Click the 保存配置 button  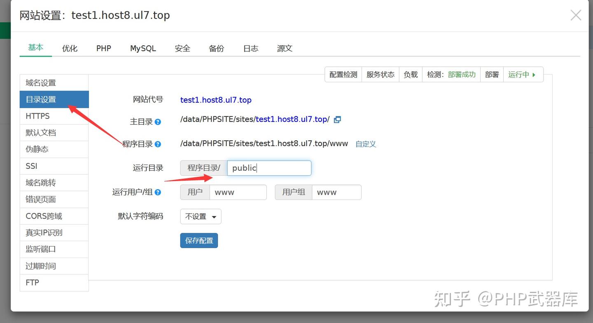point(199,240)
